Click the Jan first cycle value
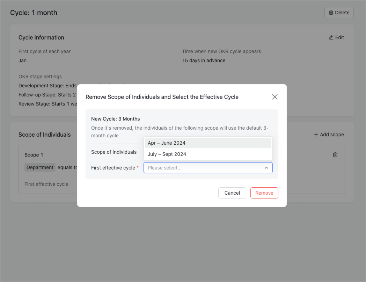Image resolution: width=366 pixels, height=282 pixels. pos(22,60)
